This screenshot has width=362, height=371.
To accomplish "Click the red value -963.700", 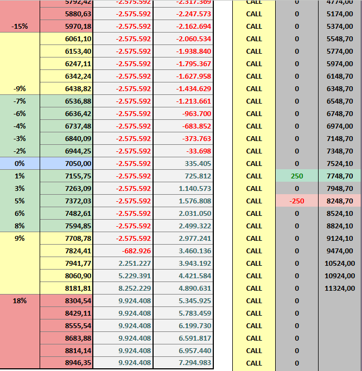I will coord(183,114).
